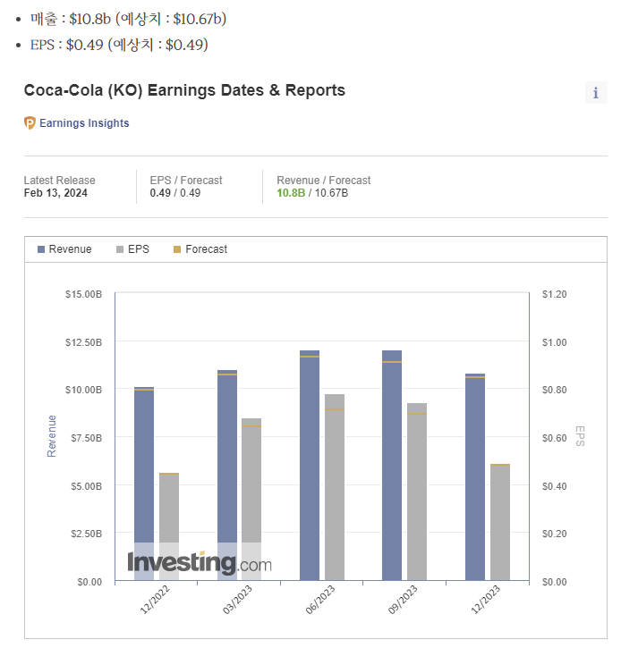Screen dimensions: 621x648
Task: Click the EPS $0.49 bullet line
Action: pyautogui.click(x=119, y=45)
